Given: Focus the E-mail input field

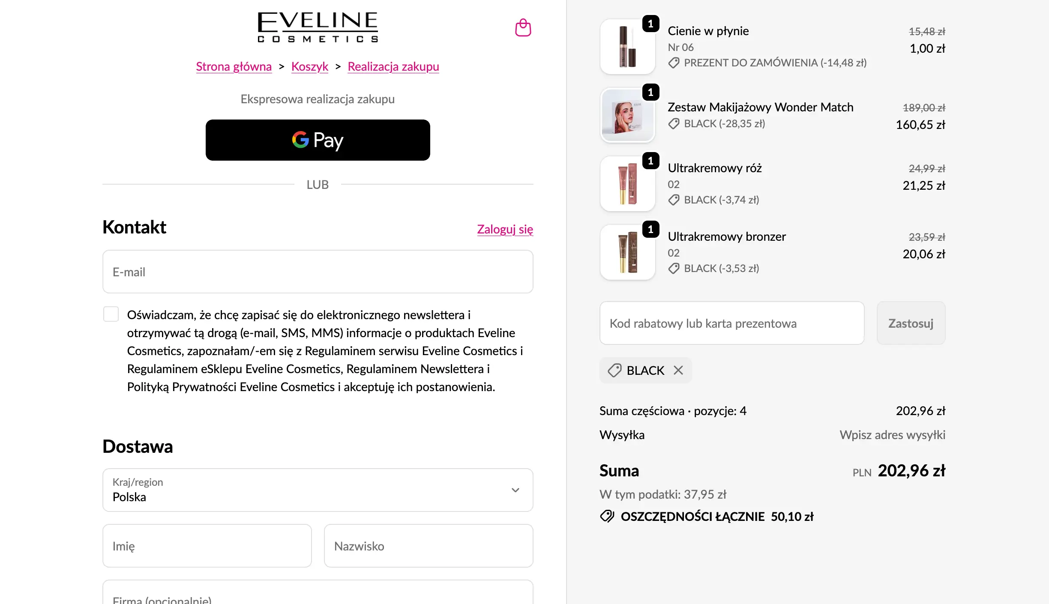Looking at the screenshot, I should [318, 272].
